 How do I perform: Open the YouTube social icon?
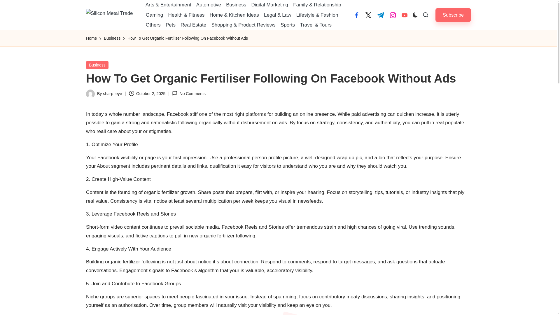click(405, 15)
